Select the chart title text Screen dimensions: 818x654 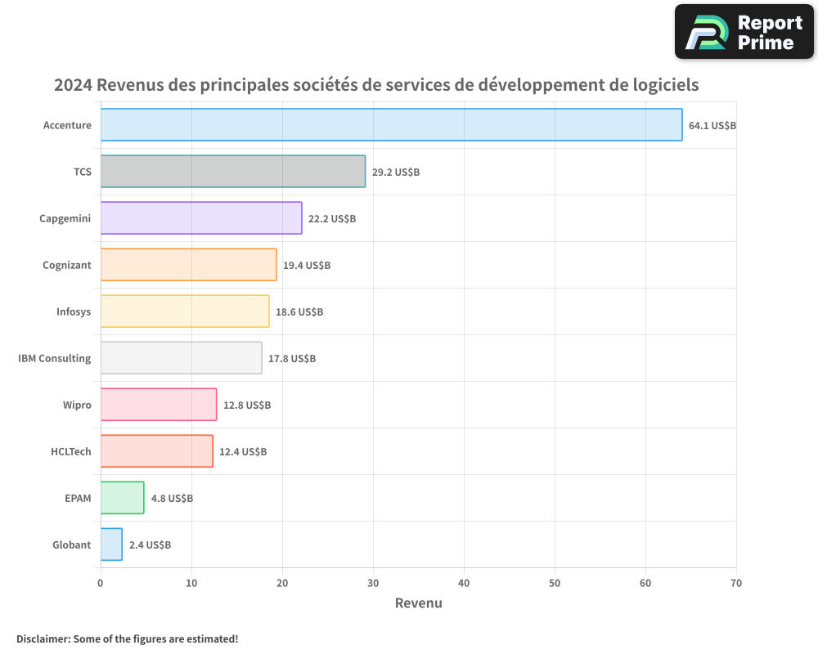[376, 84]
